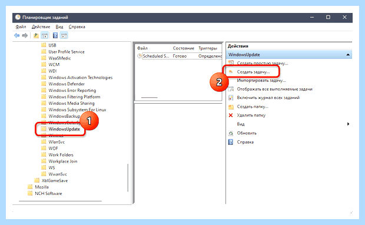Click the Создать простую задачу icon

(x=231, y=63)
